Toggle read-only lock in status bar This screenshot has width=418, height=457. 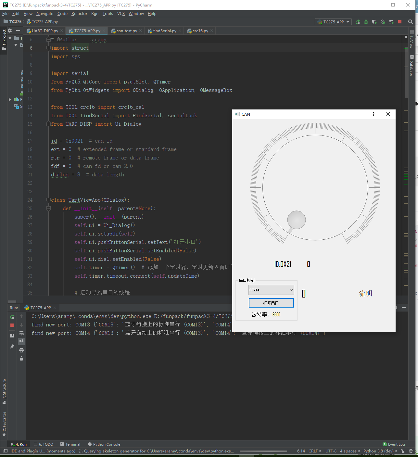403,451
